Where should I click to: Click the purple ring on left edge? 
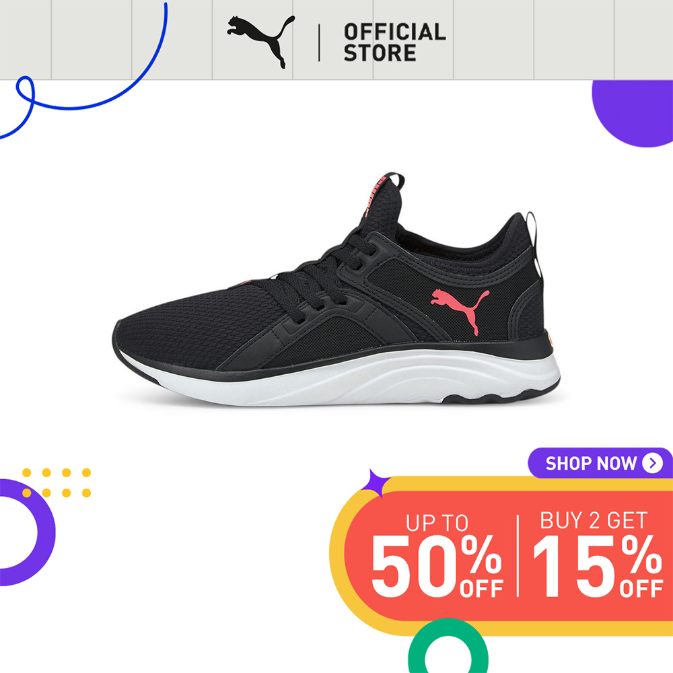[x=26, y=532]
